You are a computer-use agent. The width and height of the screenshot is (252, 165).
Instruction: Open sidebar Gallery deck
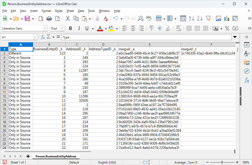(x=246, y=62)
